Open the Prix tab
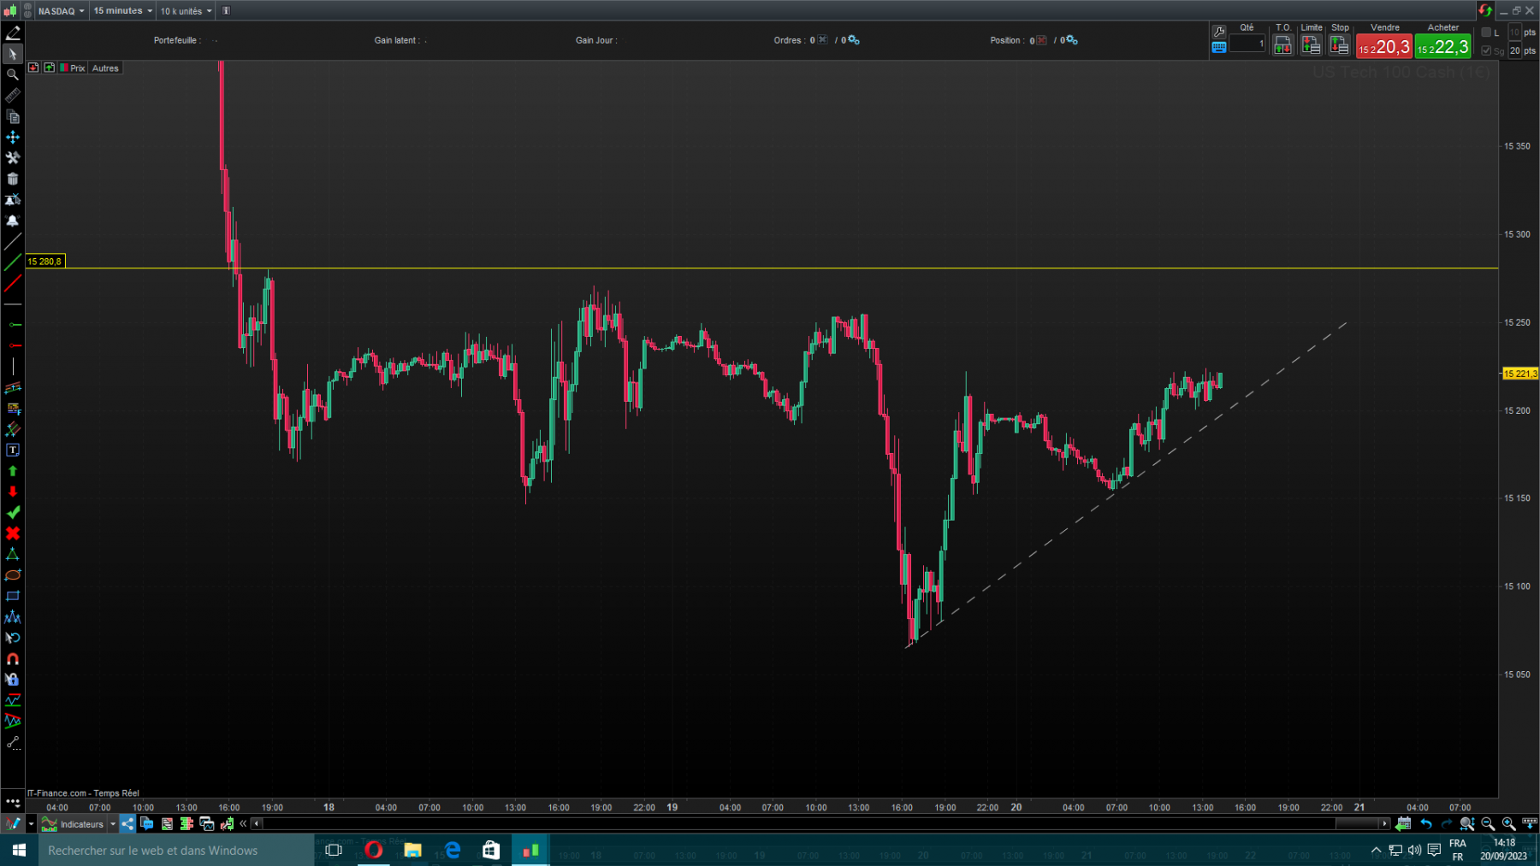The image size is (1540, 866). coord(73,68)
